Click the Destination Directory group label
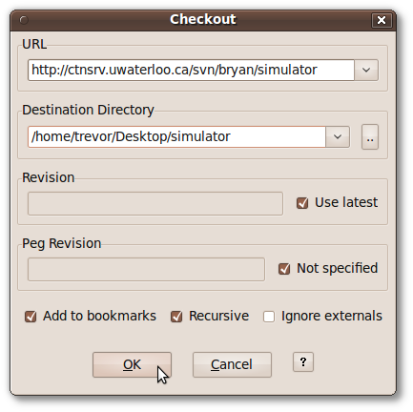 [x=88, y=110]
